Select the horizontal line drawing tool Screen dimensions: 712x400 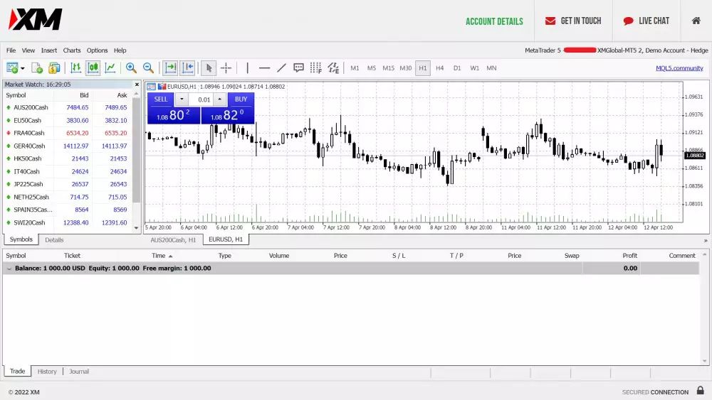pos(264,68)
